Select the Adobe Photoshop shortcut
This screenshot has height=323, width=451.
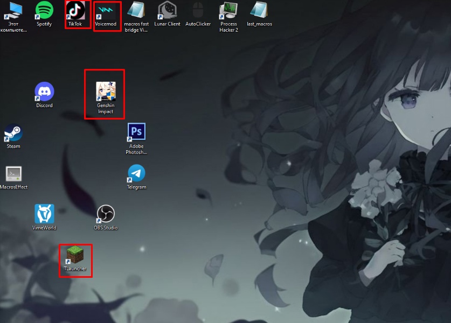pos(136,132)
